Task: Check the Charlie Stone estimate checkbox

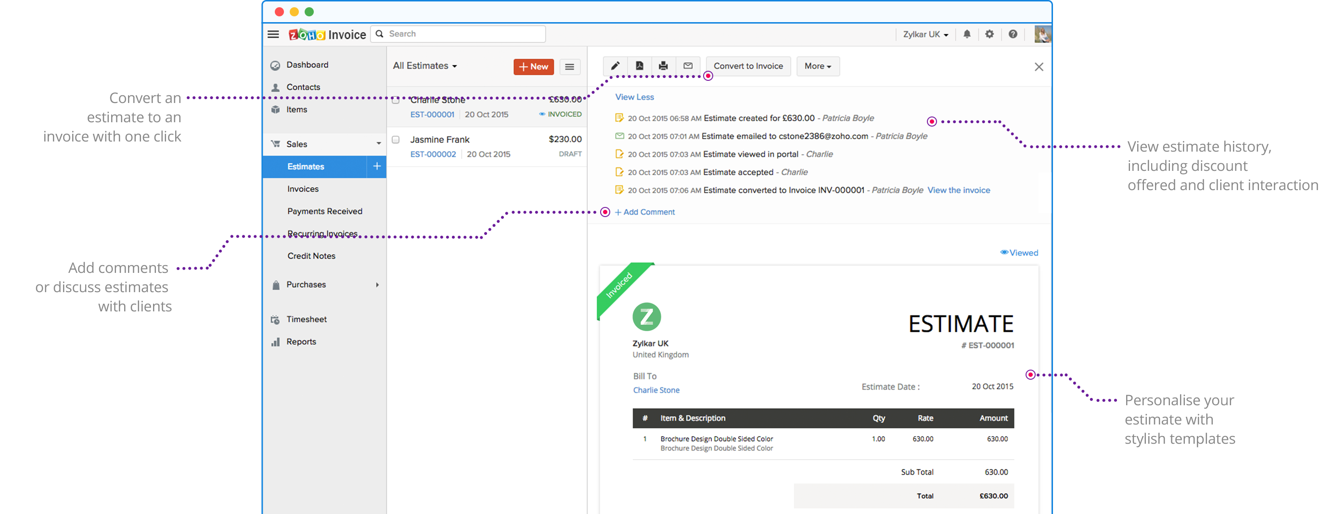Action: click(x=396, y=100)
